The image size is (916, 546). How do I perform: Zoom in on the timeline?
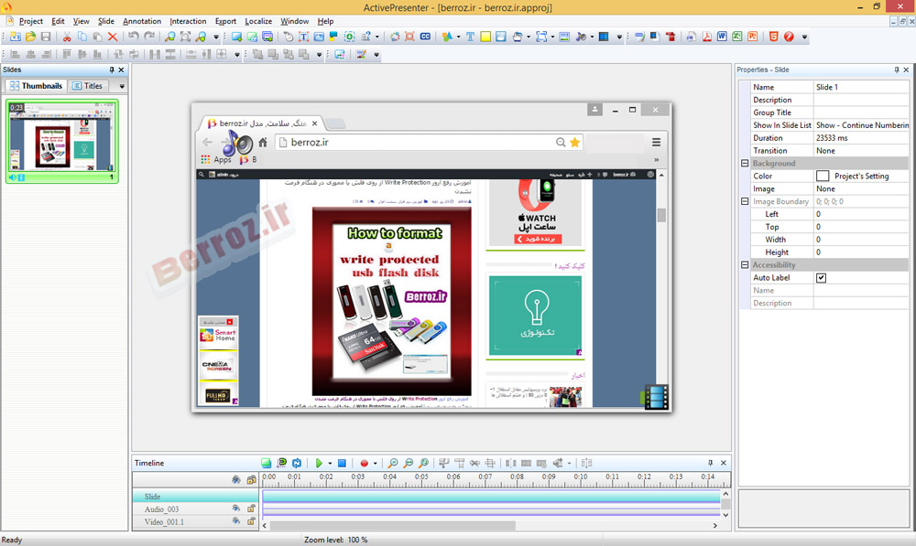coord(393,463)
